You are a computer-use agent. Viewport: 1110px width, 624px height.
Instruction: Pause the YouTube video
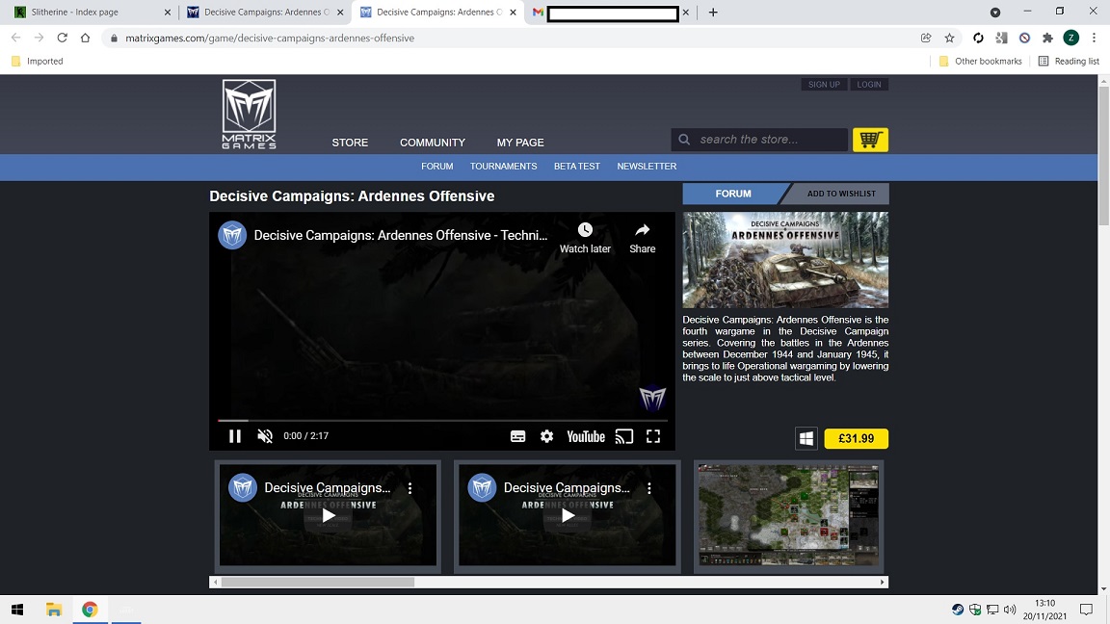(235, 436)
